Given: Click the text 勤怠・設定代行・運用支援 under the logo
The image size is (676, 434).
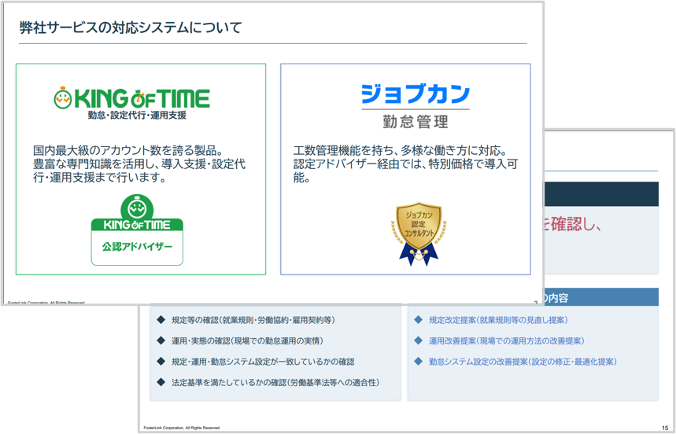Looking at the screenshot, I should pyautogui.click(x=137, y=116).
